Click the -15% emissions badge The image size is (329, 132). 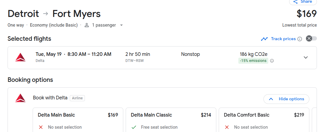[253, 61]
